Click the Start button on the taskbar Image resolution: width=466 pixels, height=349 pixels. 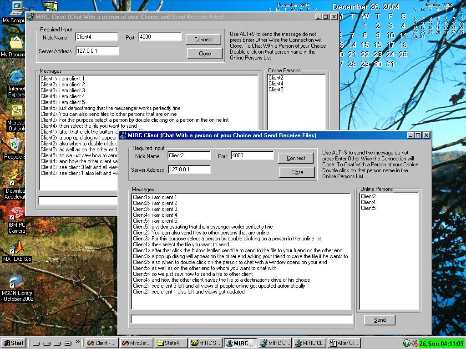tap(13, 343)
